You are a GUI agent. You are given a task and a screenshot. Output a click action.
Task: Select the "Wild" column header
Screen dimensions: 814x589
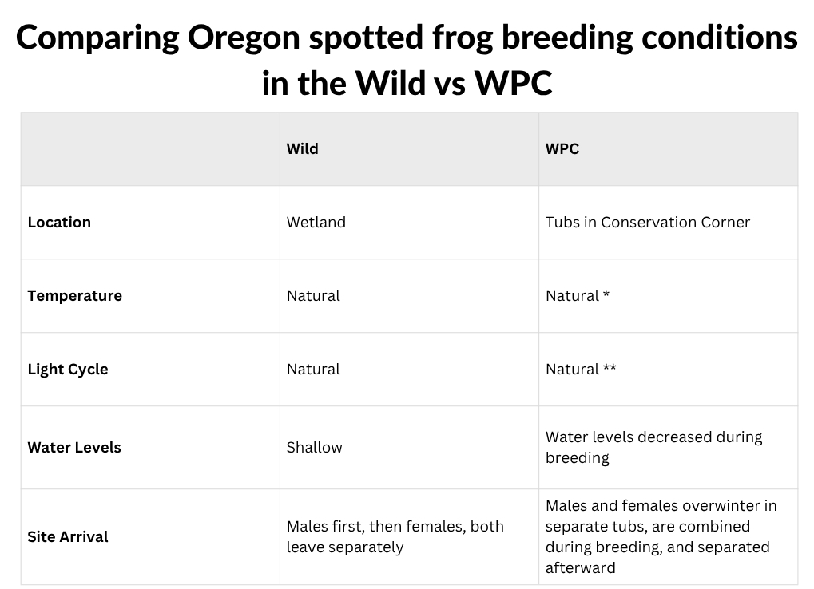coord(303,149)
